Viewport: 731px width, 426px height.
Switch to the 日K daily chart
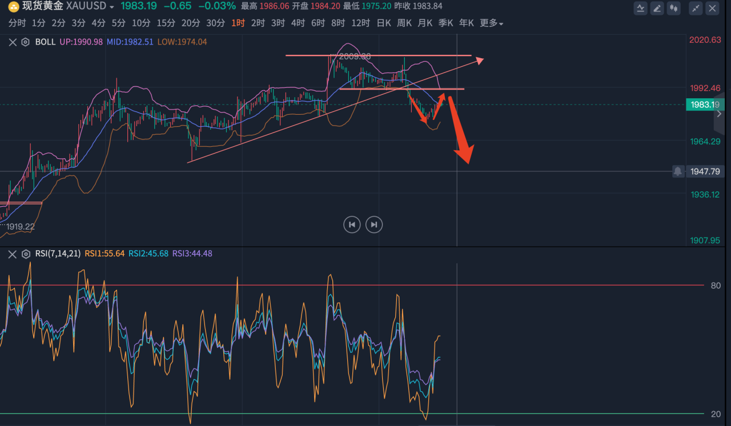[384, 23]
